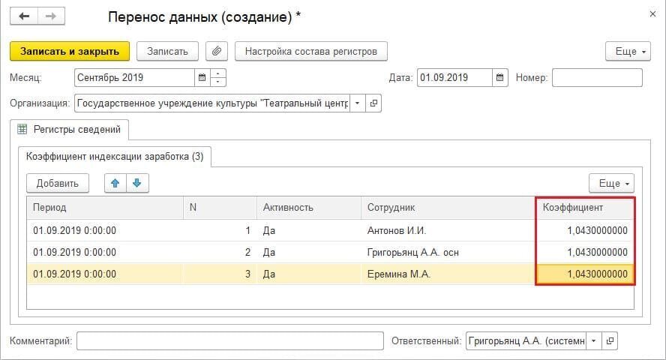The image size is (666, 360).
Task: Click the forward navigation arrow
Action: tap(51, 17)
